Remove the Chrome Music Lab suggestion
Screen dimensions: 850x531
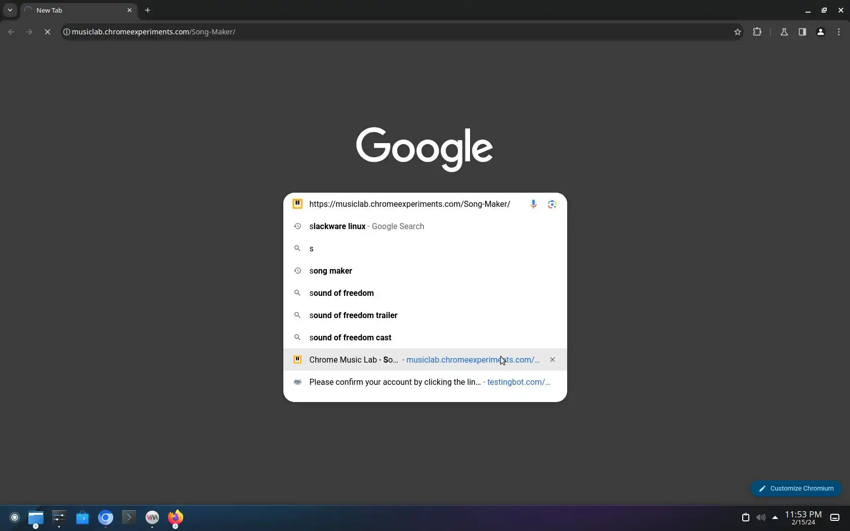552,360
